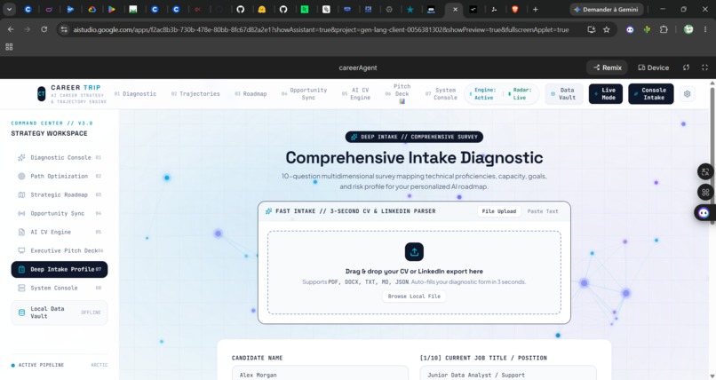Click the green cactus extension icon
Image resolution: width=716 pixels, height=380 pixels.
(x=647, y=29)
